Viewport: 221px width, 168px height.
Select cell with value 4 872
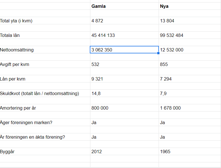(124, 21)
